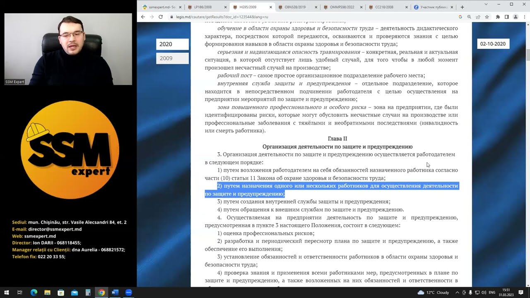Share this page from the address bar
This screenshot has height=298, width=530.
tap(478, 17)
